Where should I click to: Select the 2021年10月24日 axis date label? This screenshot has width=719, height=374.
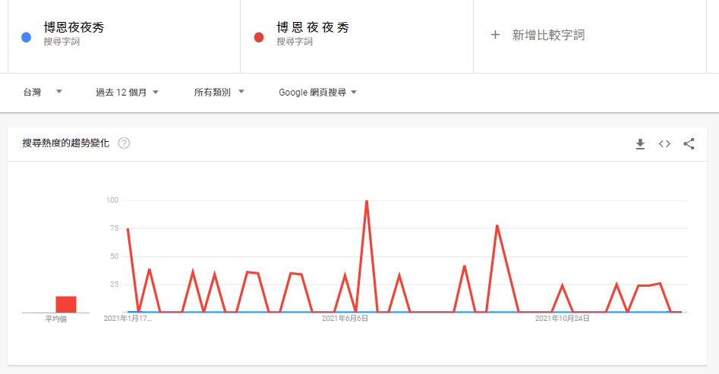562,319
